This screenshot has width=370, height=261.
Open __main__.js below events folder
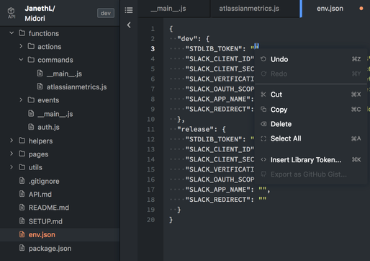pos(55,114)
